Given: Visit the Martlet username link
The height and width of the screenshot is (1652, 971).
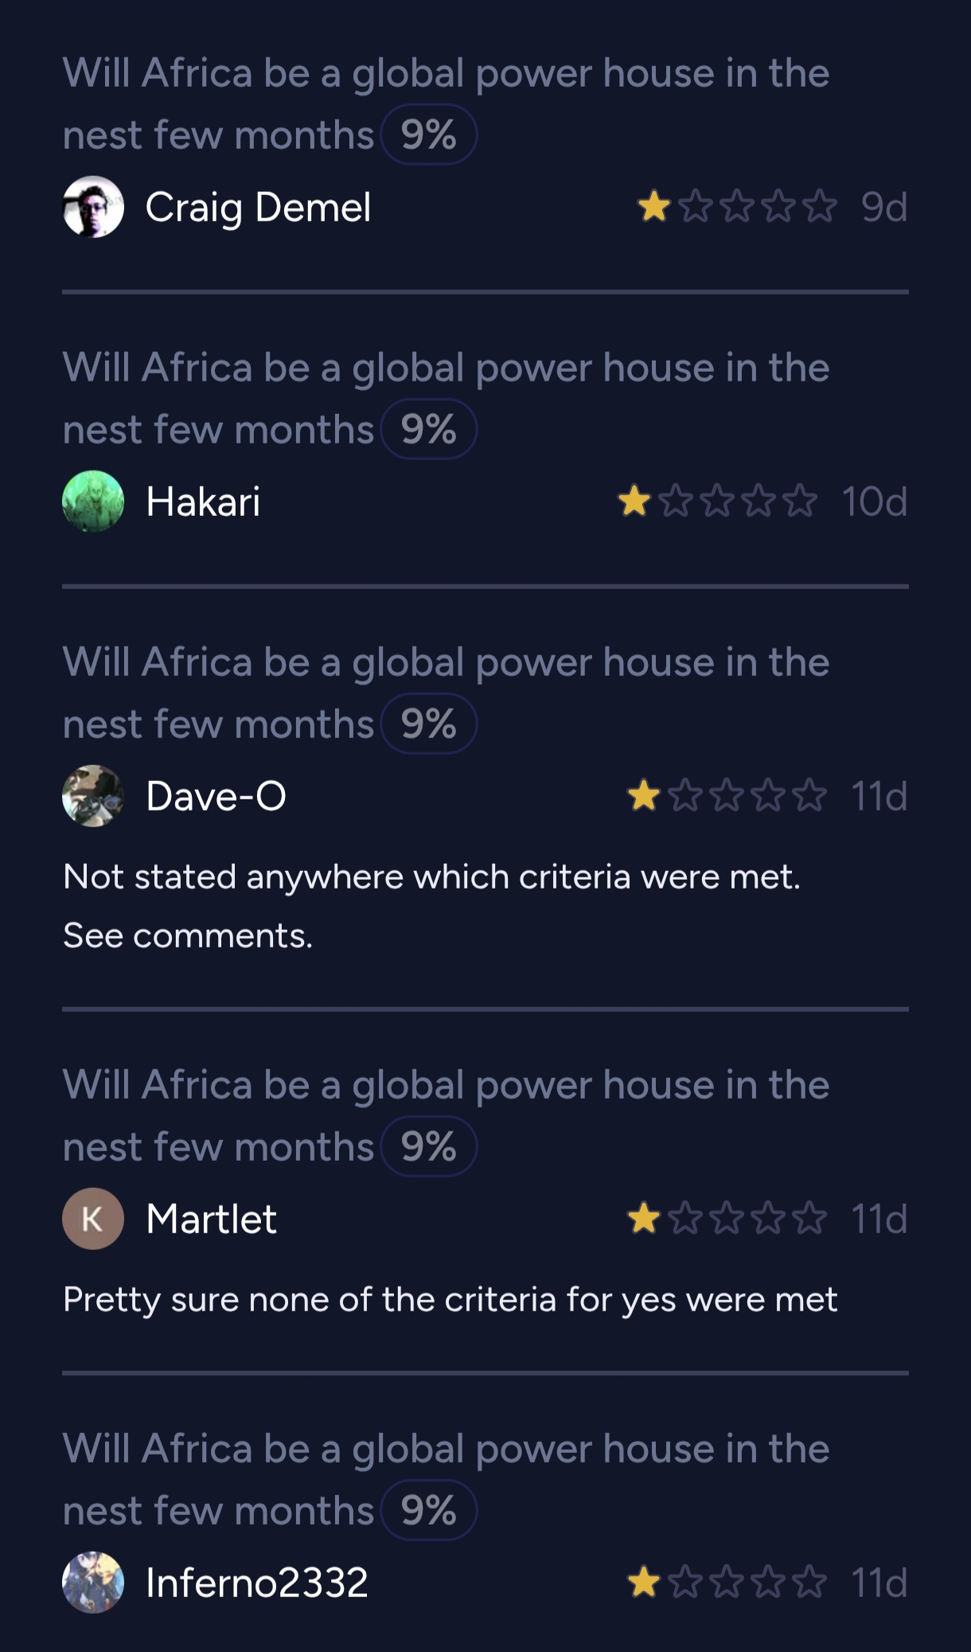Looking at the screenshot, I should 211,1219.
